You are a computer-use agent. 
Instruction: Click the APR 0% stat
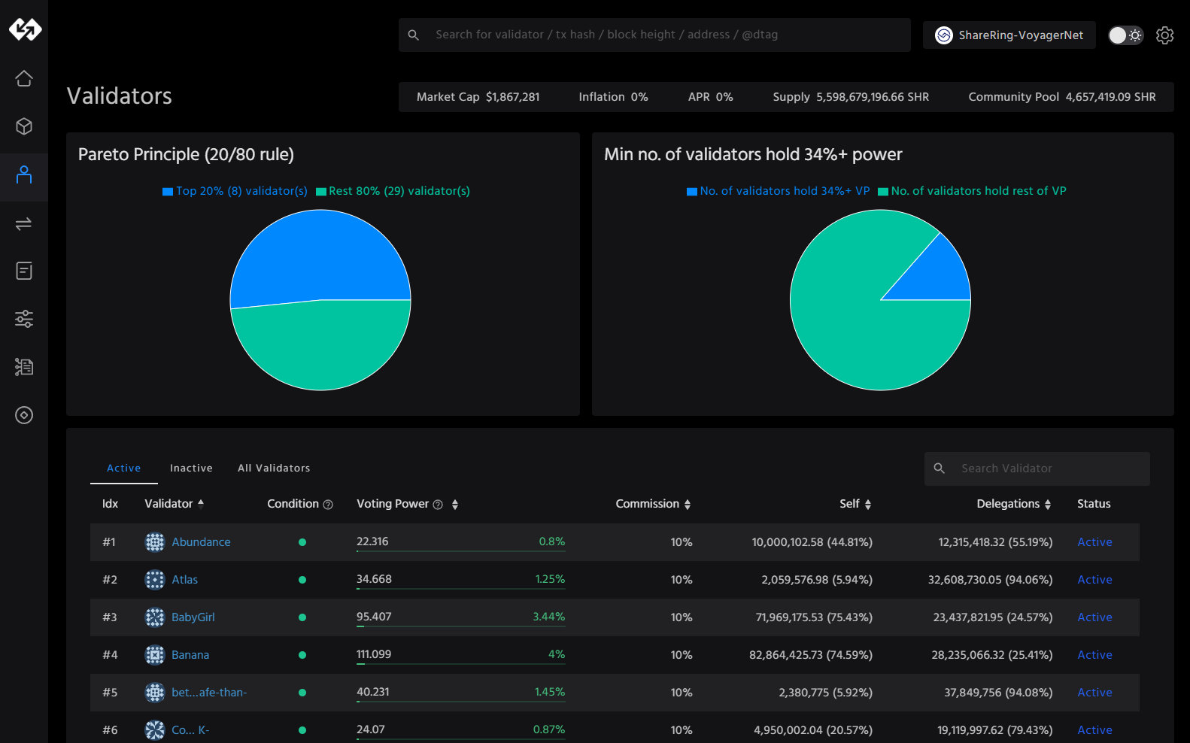pyautogui.click(x=711, y=97)
